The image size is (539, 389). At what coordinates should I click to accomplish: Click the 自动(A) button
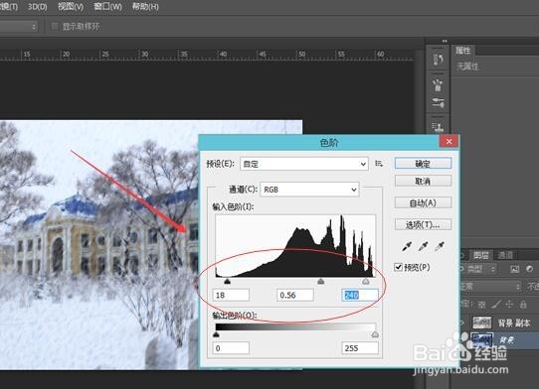(423, 202)
